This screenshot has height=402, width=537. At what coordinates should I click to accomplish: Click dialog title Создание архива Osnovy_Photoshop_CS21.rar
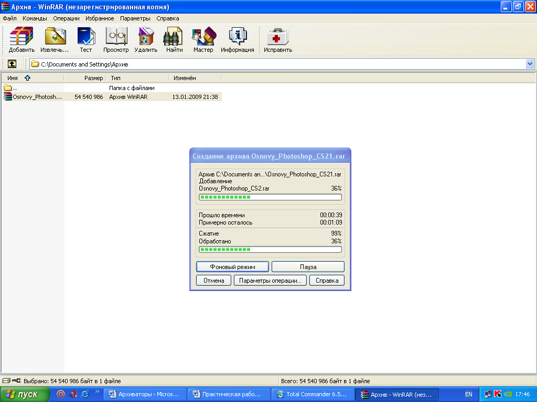click(x=269, y=156)
